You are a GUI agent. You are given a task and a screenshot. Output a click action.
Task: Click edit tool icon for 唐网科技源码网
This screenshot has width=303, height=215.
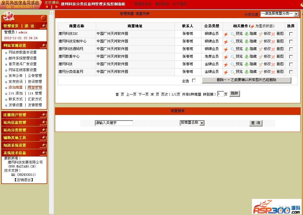[x=261, y=49]
